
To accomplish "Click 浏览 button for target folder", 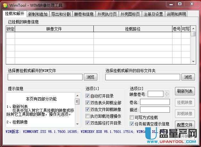I will [x=188, y=77].
